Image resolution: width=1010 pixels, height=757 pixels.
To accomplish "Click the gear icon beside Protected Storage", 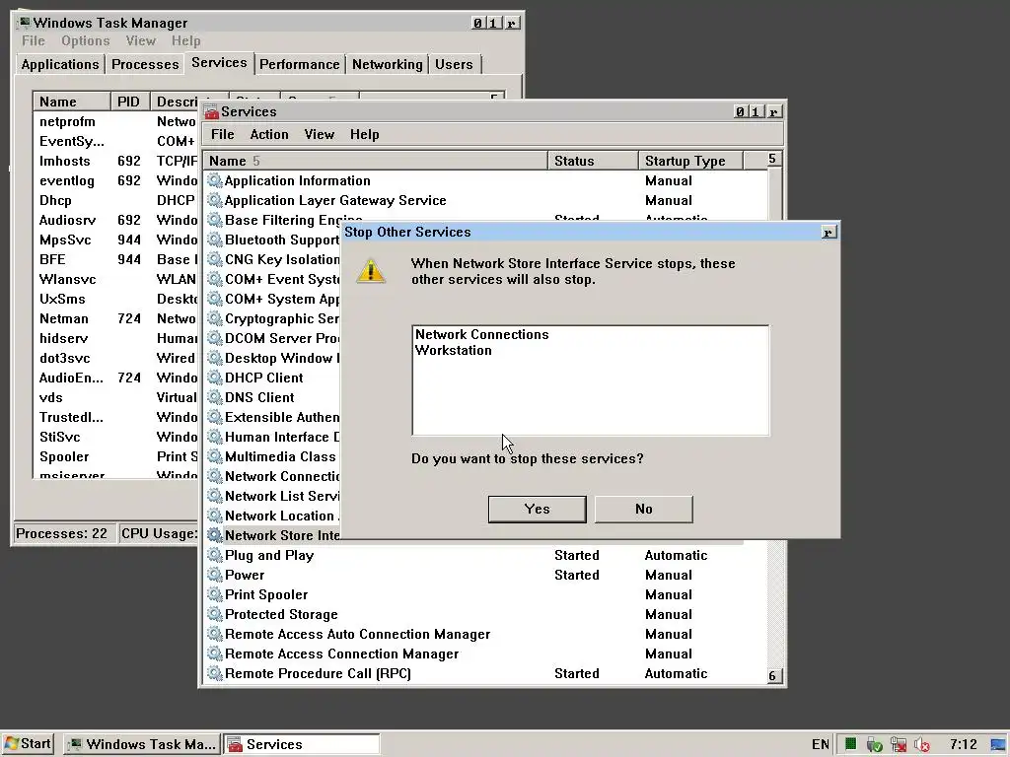I will (x=214, y=614).
